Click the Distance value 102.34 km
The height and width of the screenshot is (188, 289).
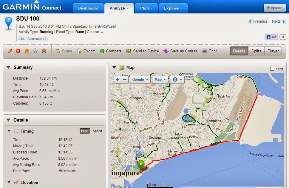(48, 78)
